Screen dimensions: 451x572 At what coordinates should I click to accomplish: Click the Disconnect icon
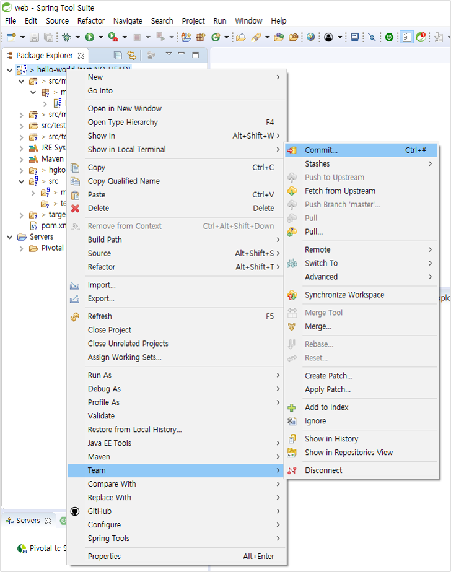[x=292, y=470]
